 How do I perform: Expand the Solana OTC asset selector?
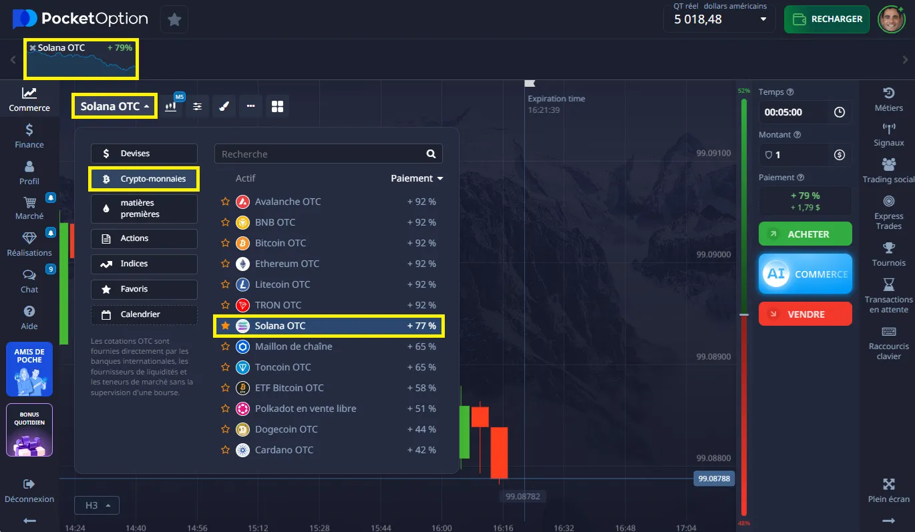[115, 106]
